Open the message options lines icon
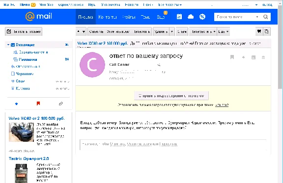This screenshot has width=283, height=183. [263, 57]
